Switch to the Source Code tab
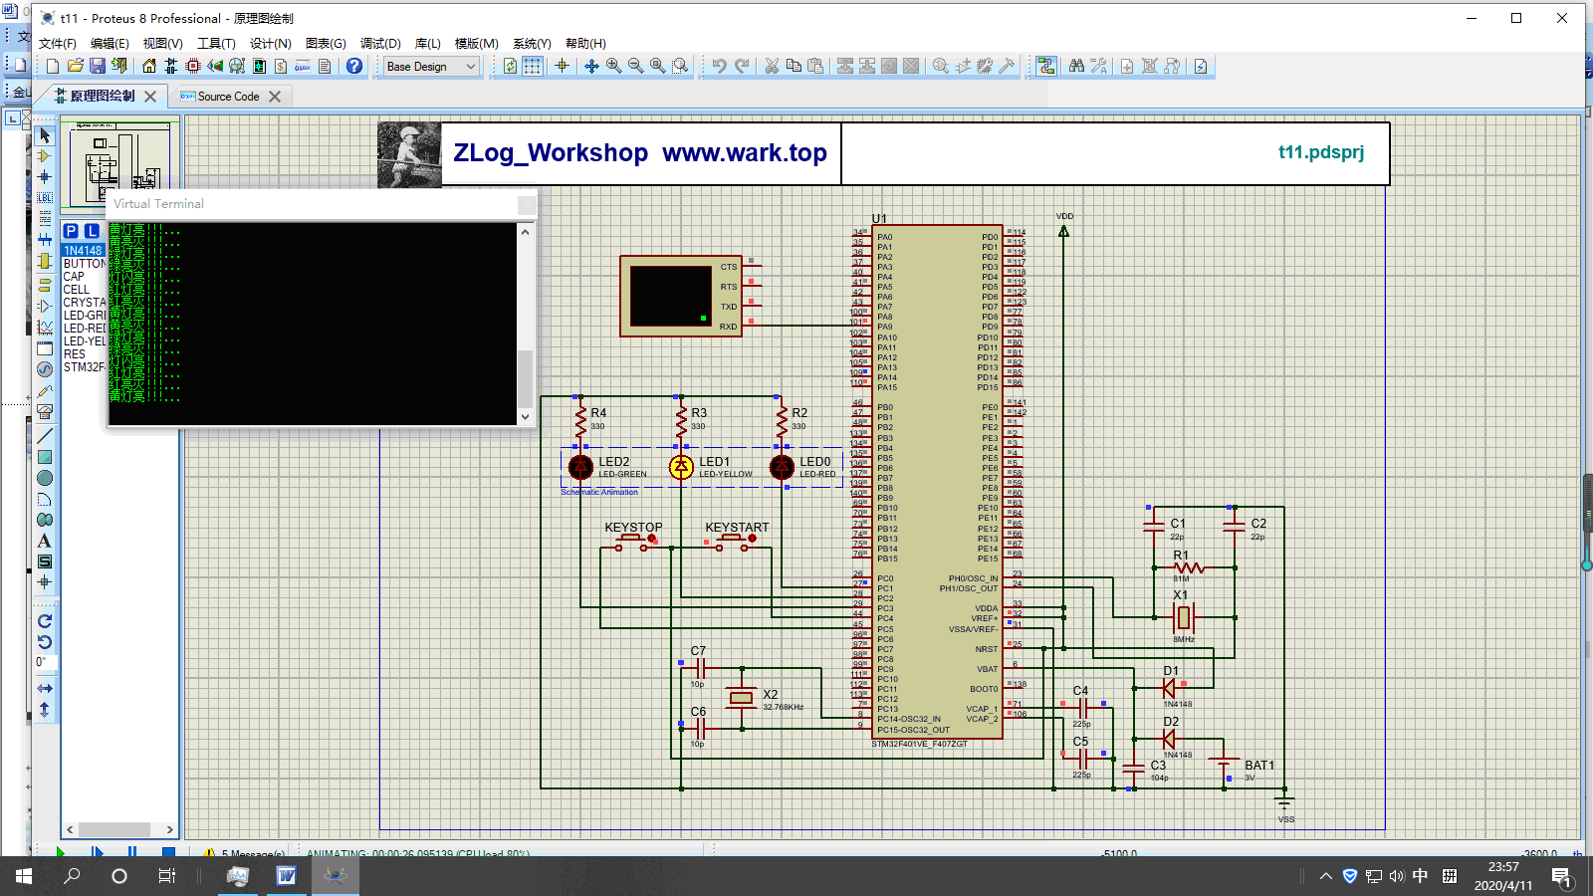Screen dimensions: 1593x896 pos(228,97)
